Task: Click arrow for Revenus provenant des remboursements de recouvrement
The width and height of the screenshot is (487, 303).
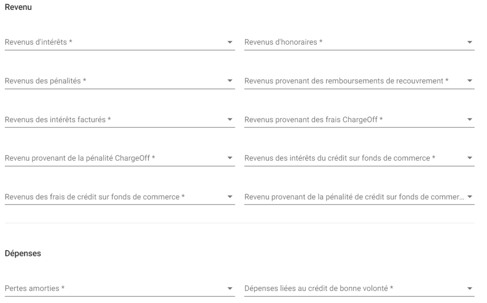Action: (x=469, y=81)
